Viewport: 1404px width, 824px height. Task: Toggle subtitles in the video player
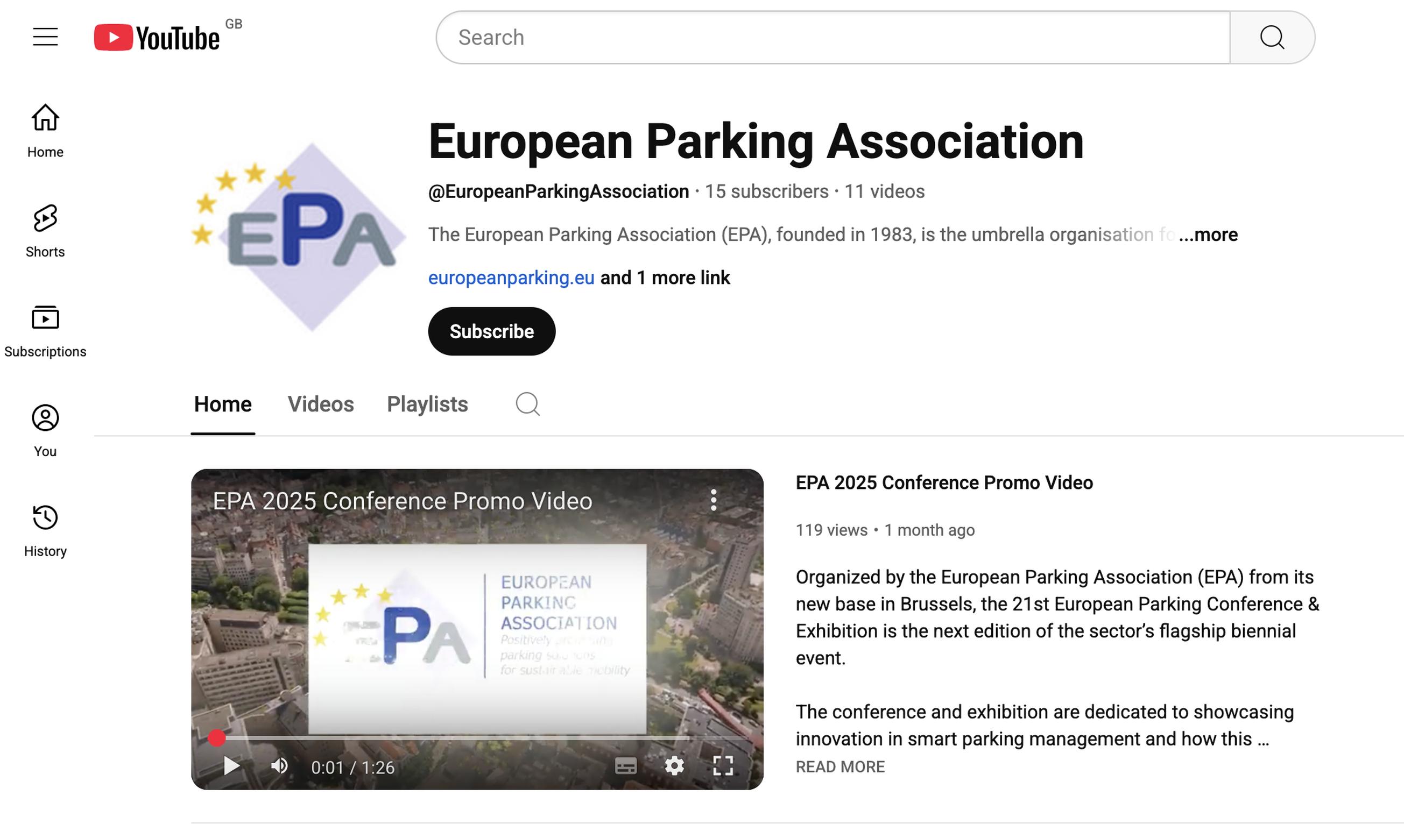(x=625, y=766)
